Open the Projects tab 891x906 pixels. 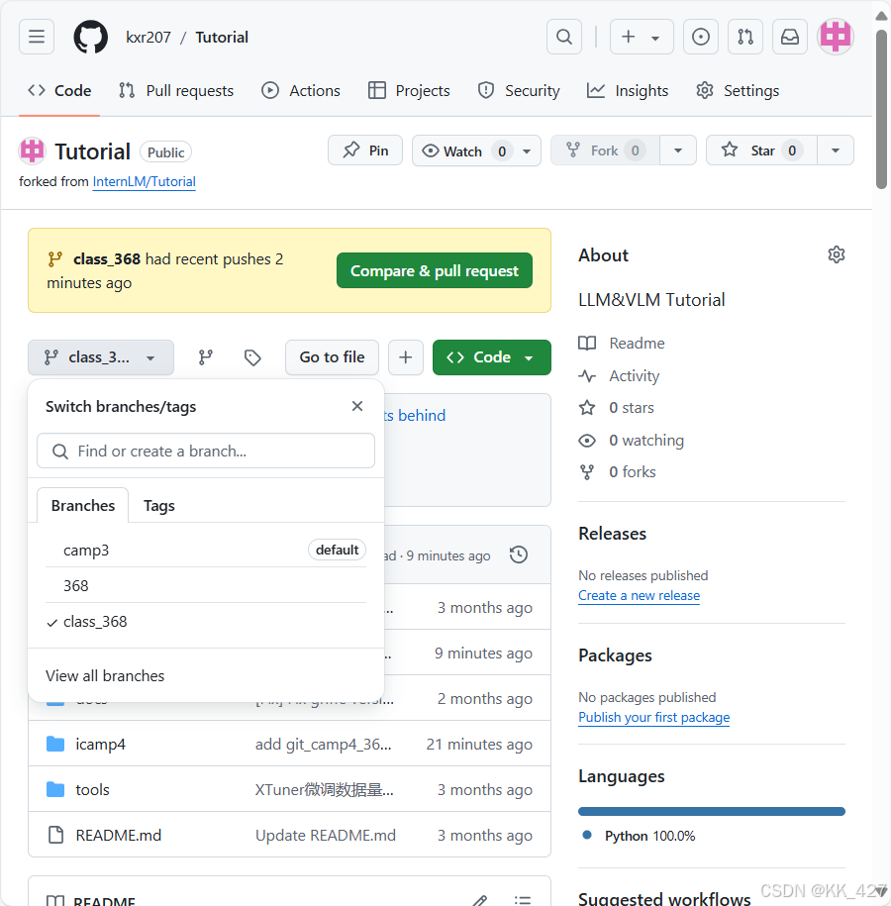(409, 91)
